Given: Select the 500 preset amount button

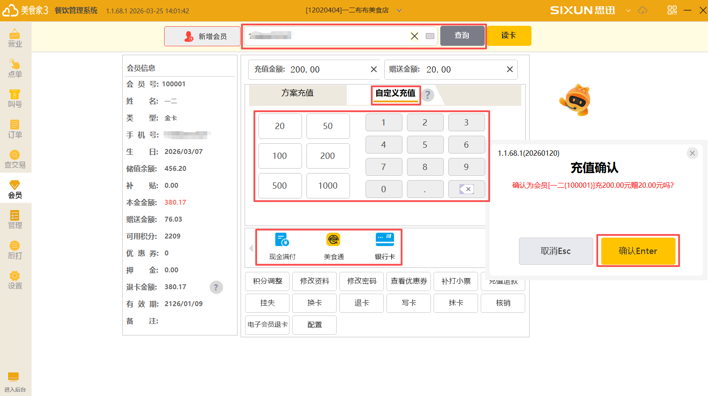Looking at the screenshot, I should pyautogui.click(x=280, y=186).
